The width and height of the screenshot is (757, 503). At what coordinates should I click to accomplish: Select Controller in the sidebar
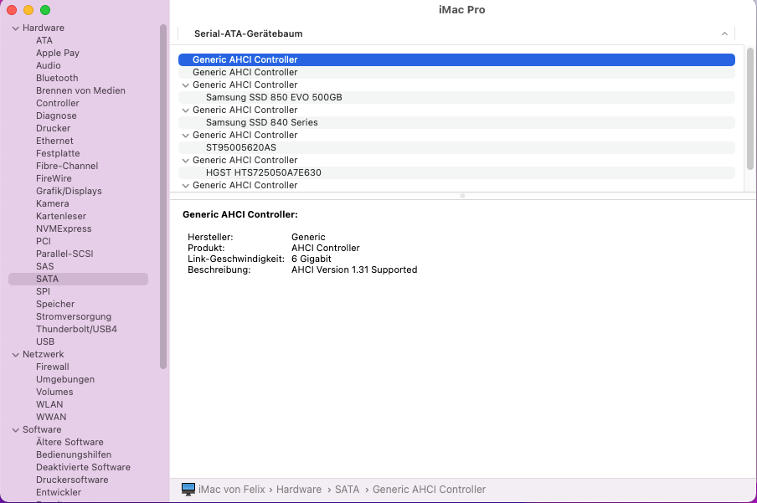point(58,103)
